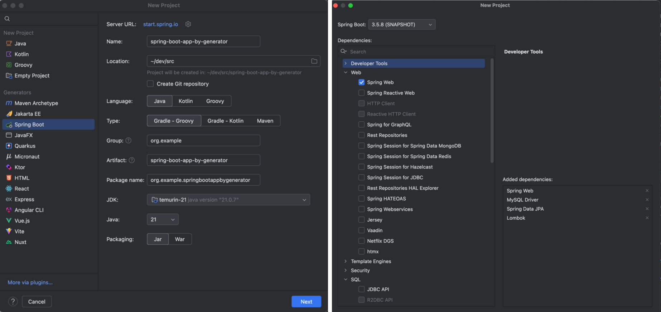Open the Spring Boot version dropdown
Screen dimensions: 661x312
(402, 24)
